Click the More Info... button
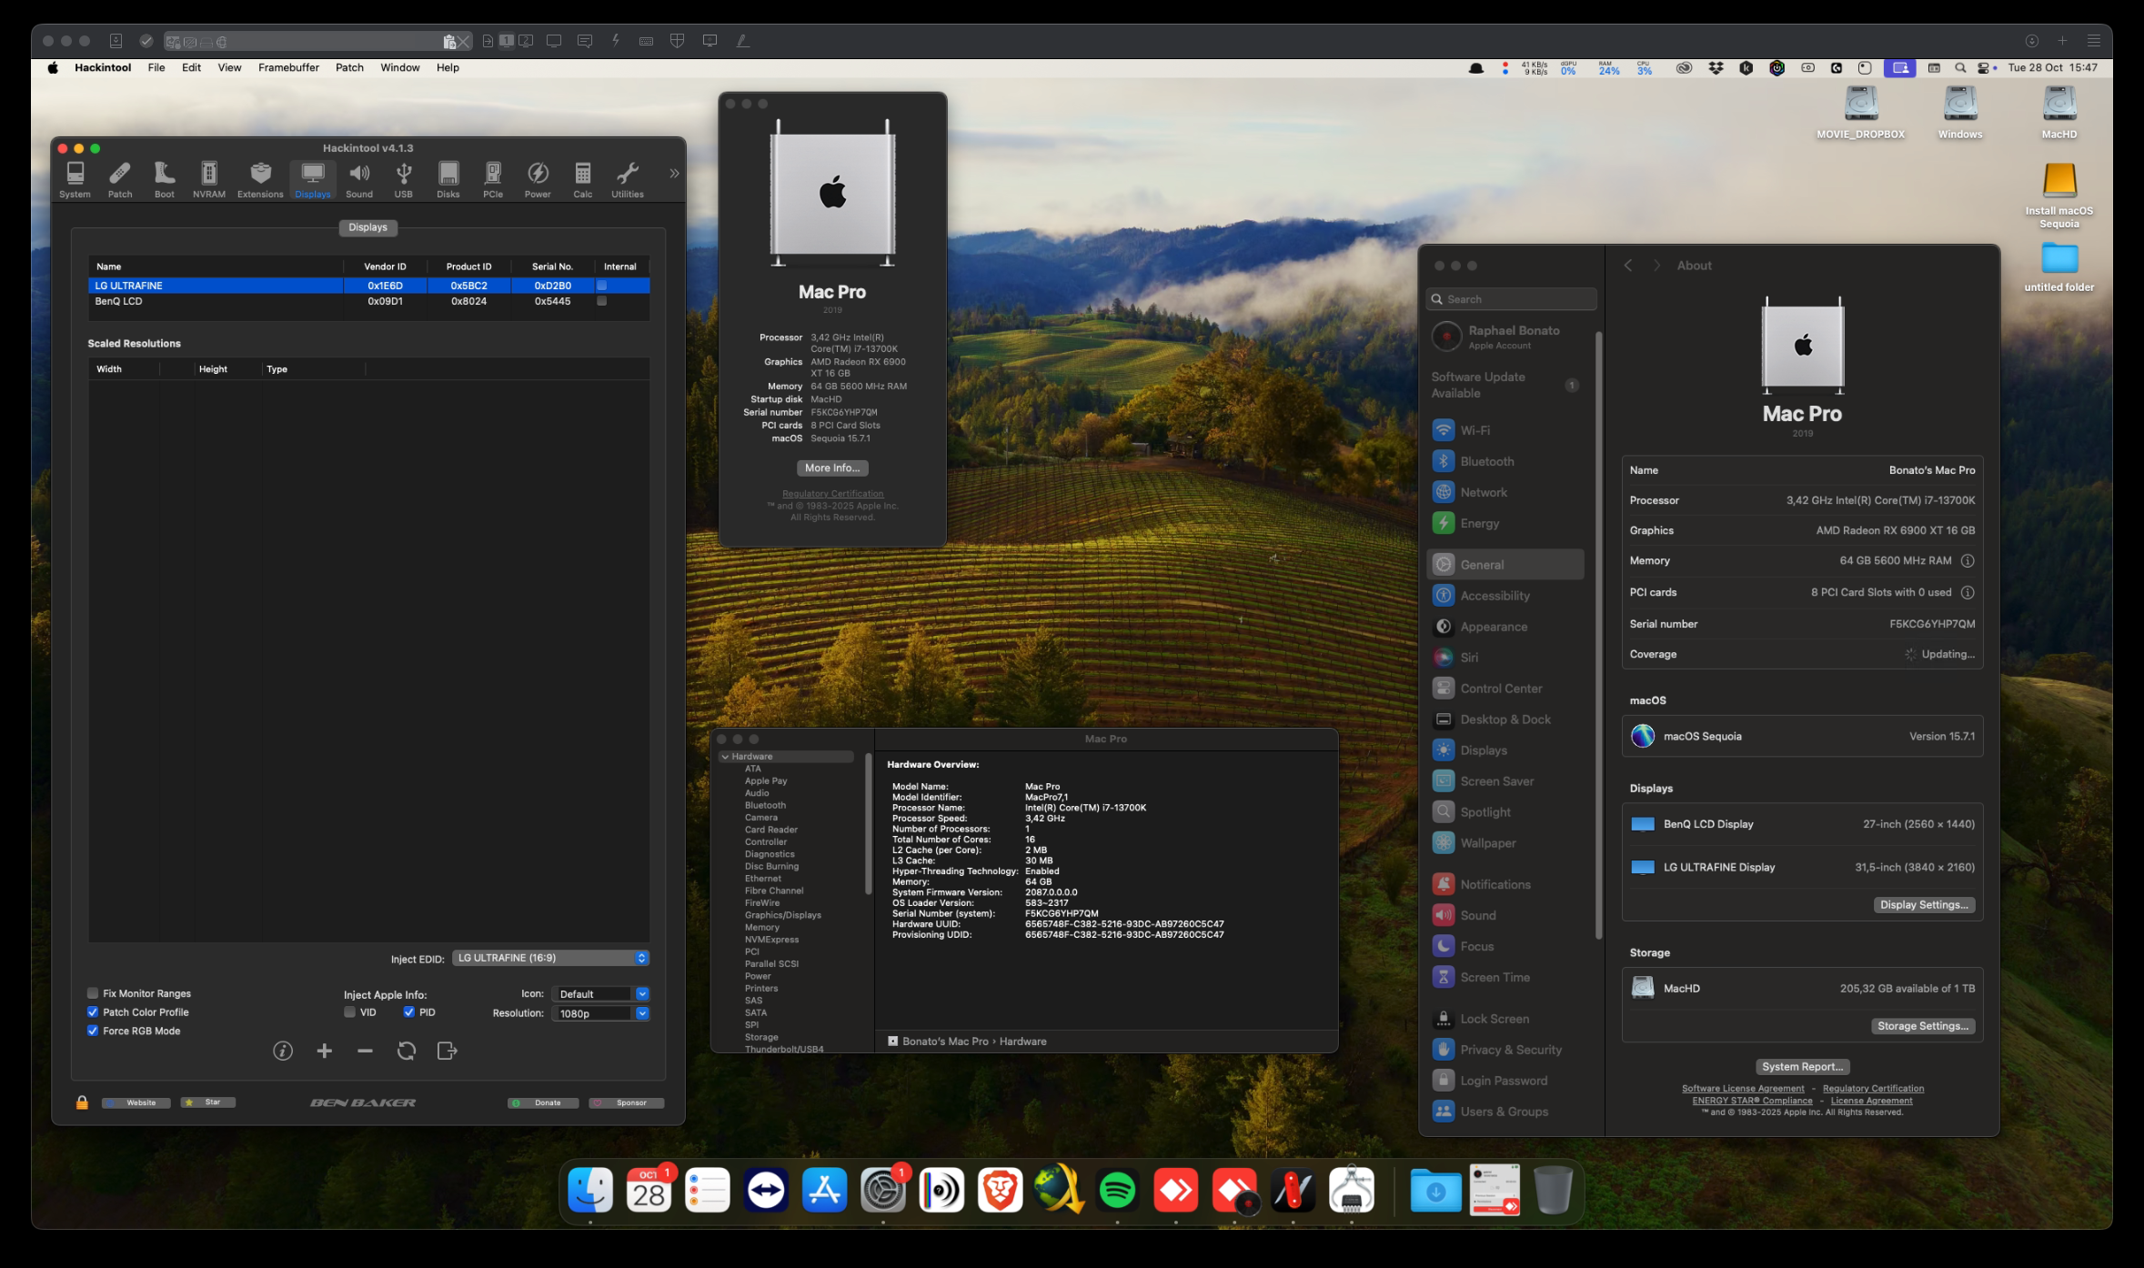The image size is (2144, 1268). (x=831, y=468)
